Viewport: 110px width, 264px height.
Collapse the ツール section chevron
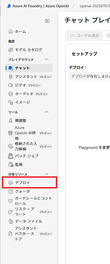pos(47,112)
